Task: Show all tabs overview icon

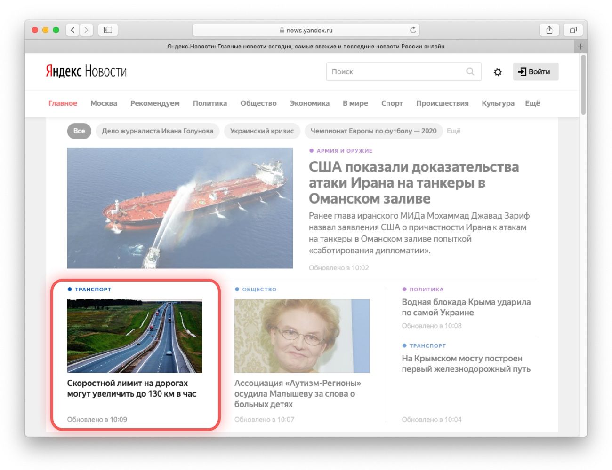Action: pos(573,30)
